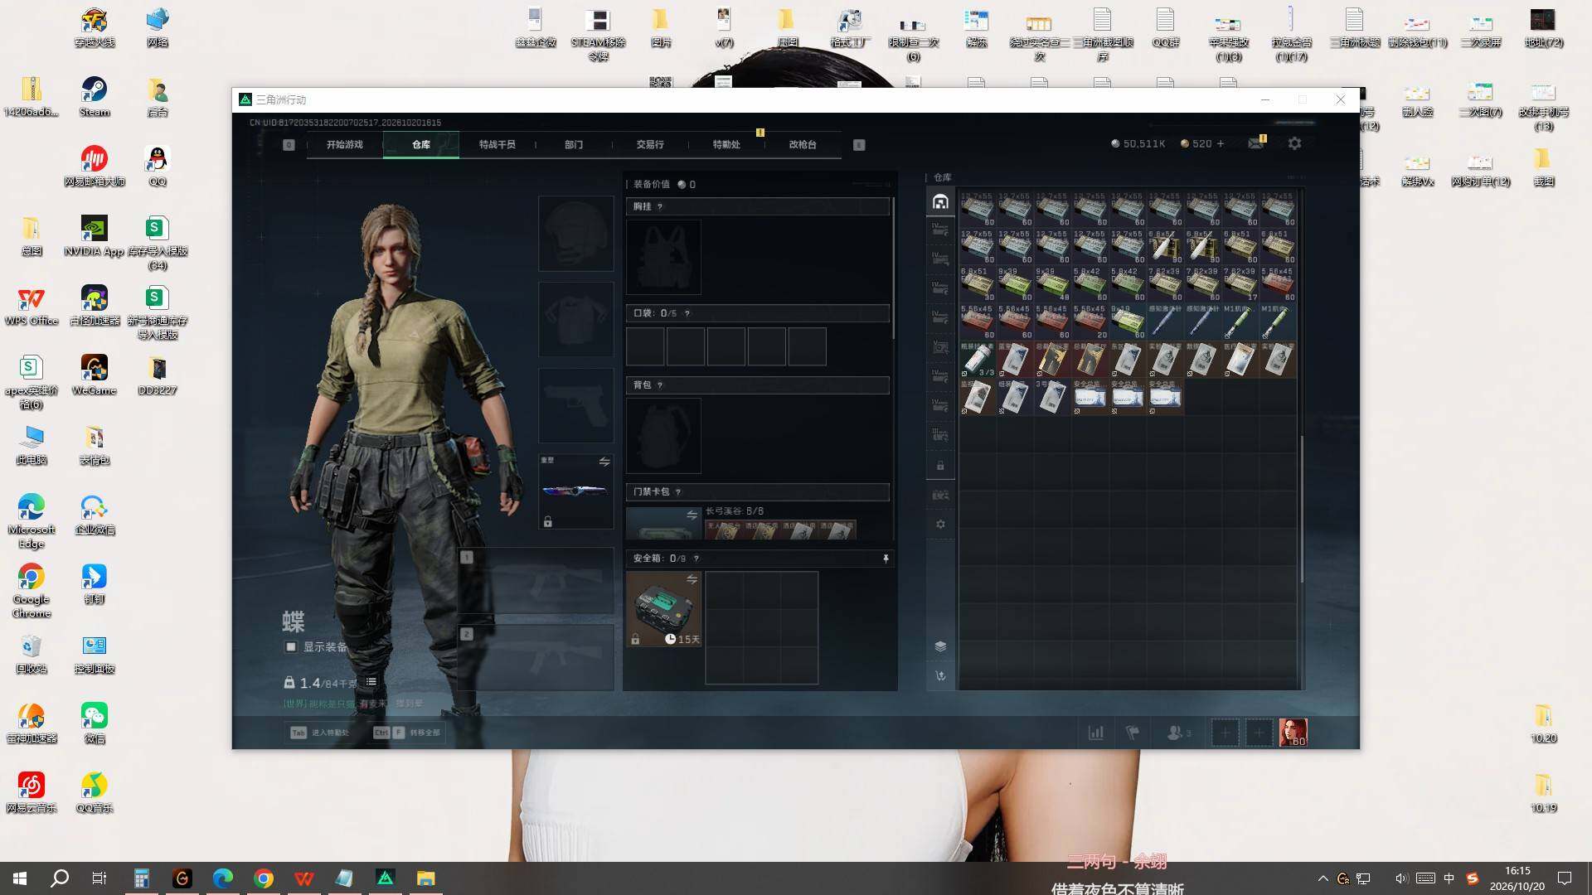
Task: Select primary weapon slot 1
Action: [x=536, y=580]
